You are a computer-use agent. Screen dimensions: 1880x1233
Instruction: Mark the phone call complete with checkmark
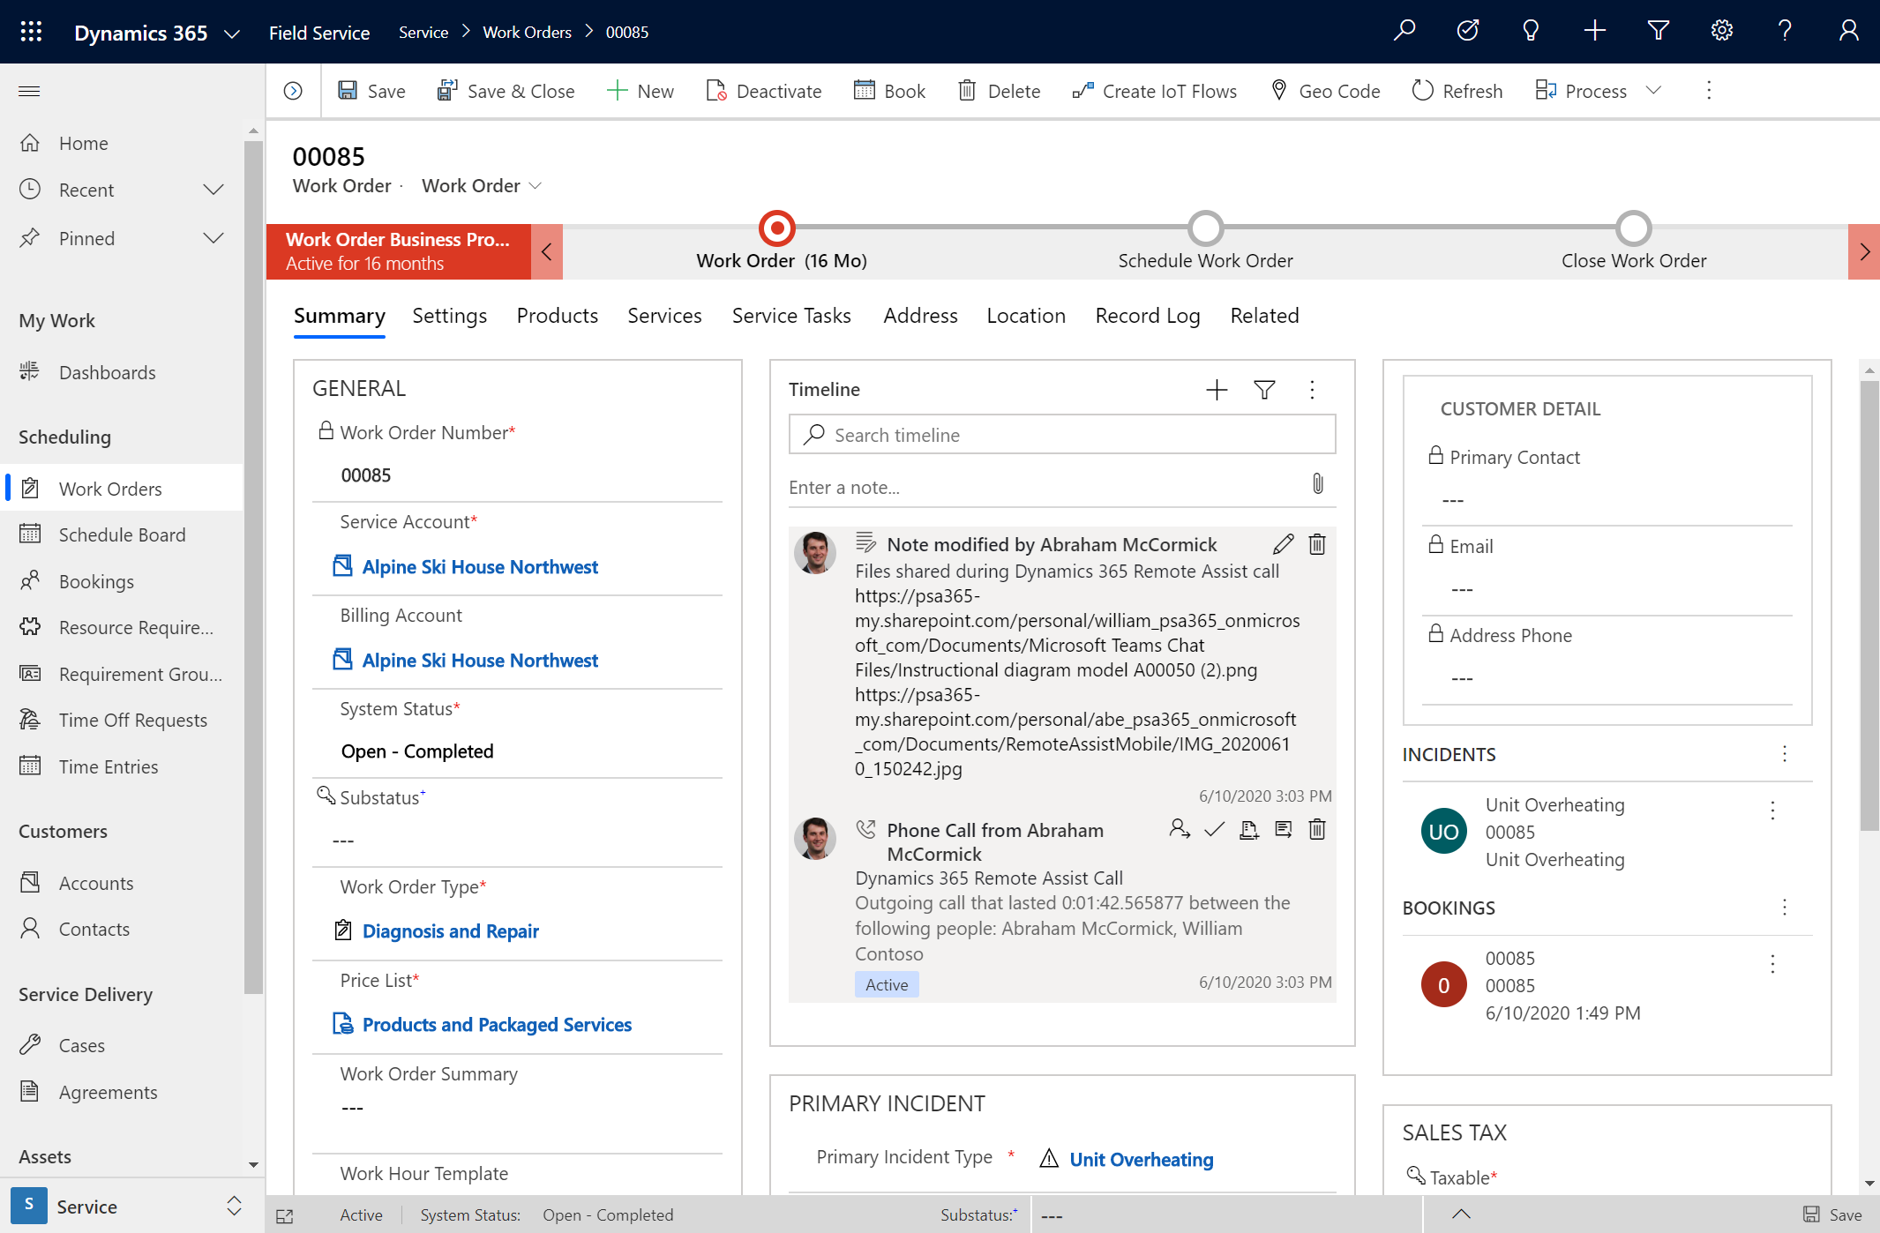(1214, 829)
